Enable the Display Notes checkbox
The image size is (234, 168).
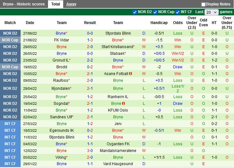point(203,4)
